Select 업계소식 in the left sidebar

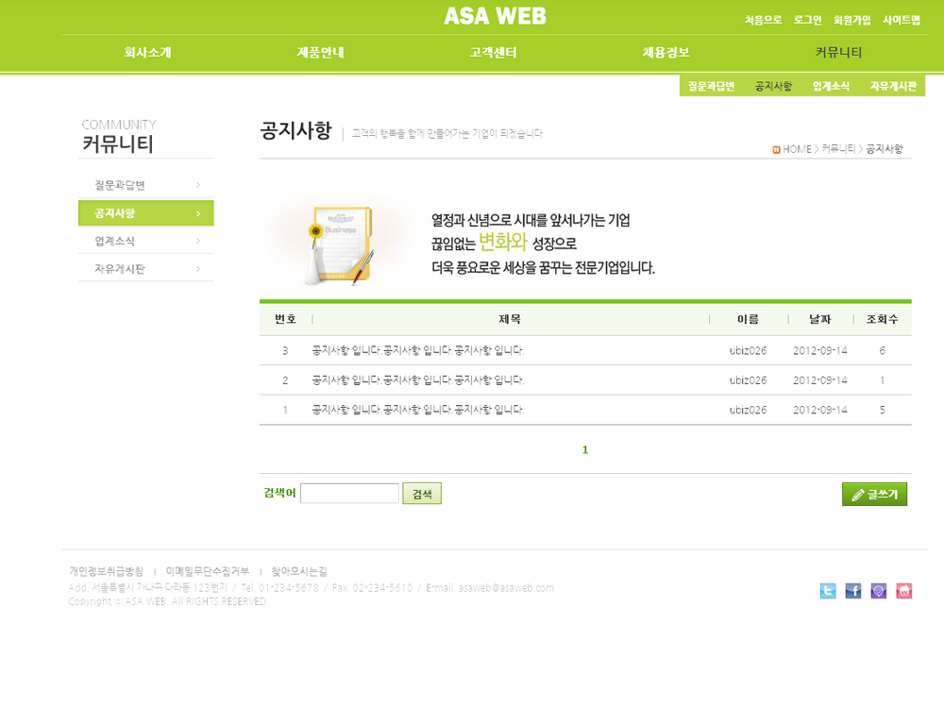(115, 242)
